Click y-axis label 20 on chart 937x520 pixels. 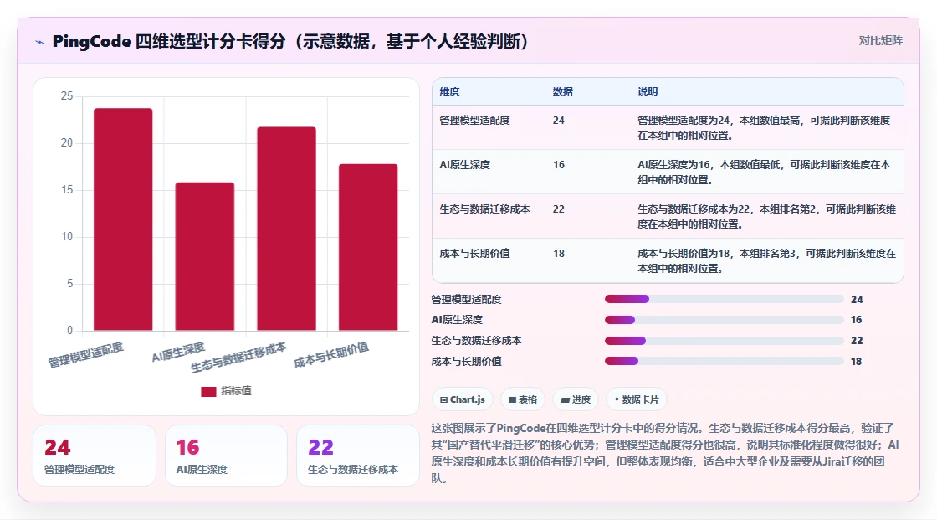point(67,142)
